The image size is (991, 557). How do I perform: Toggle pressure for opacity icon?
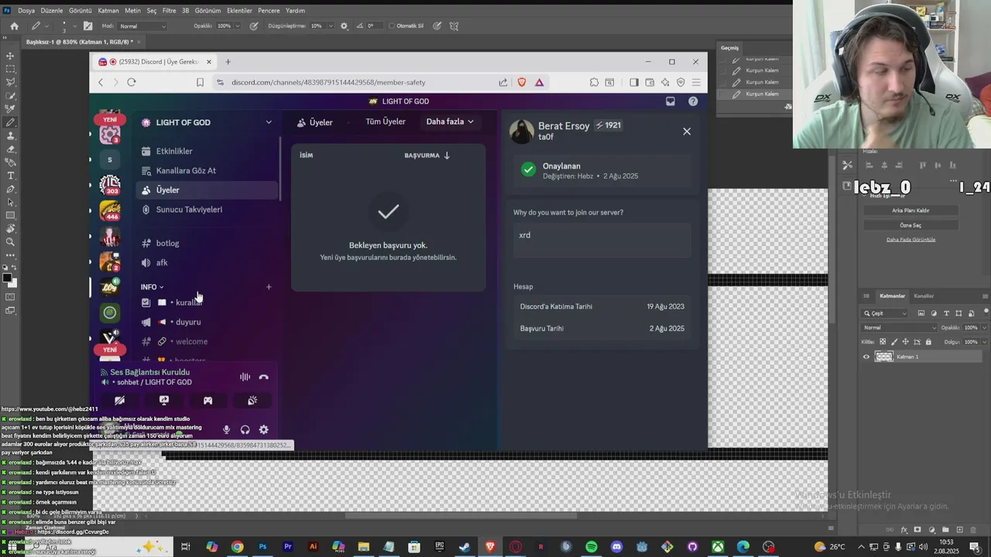tap(254, 26)
